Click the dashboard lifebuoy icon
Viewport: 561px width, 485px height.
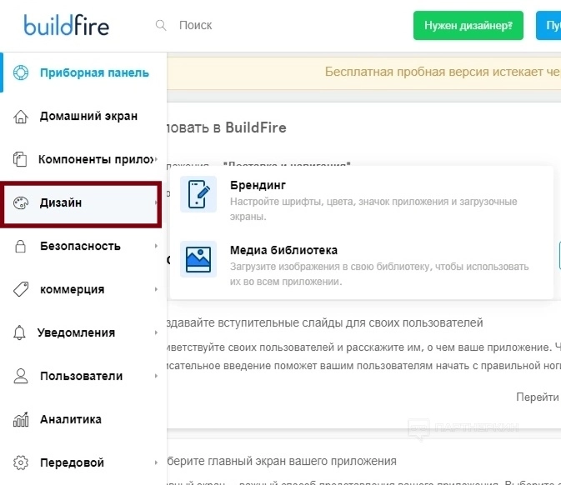[x=22, y=72]
